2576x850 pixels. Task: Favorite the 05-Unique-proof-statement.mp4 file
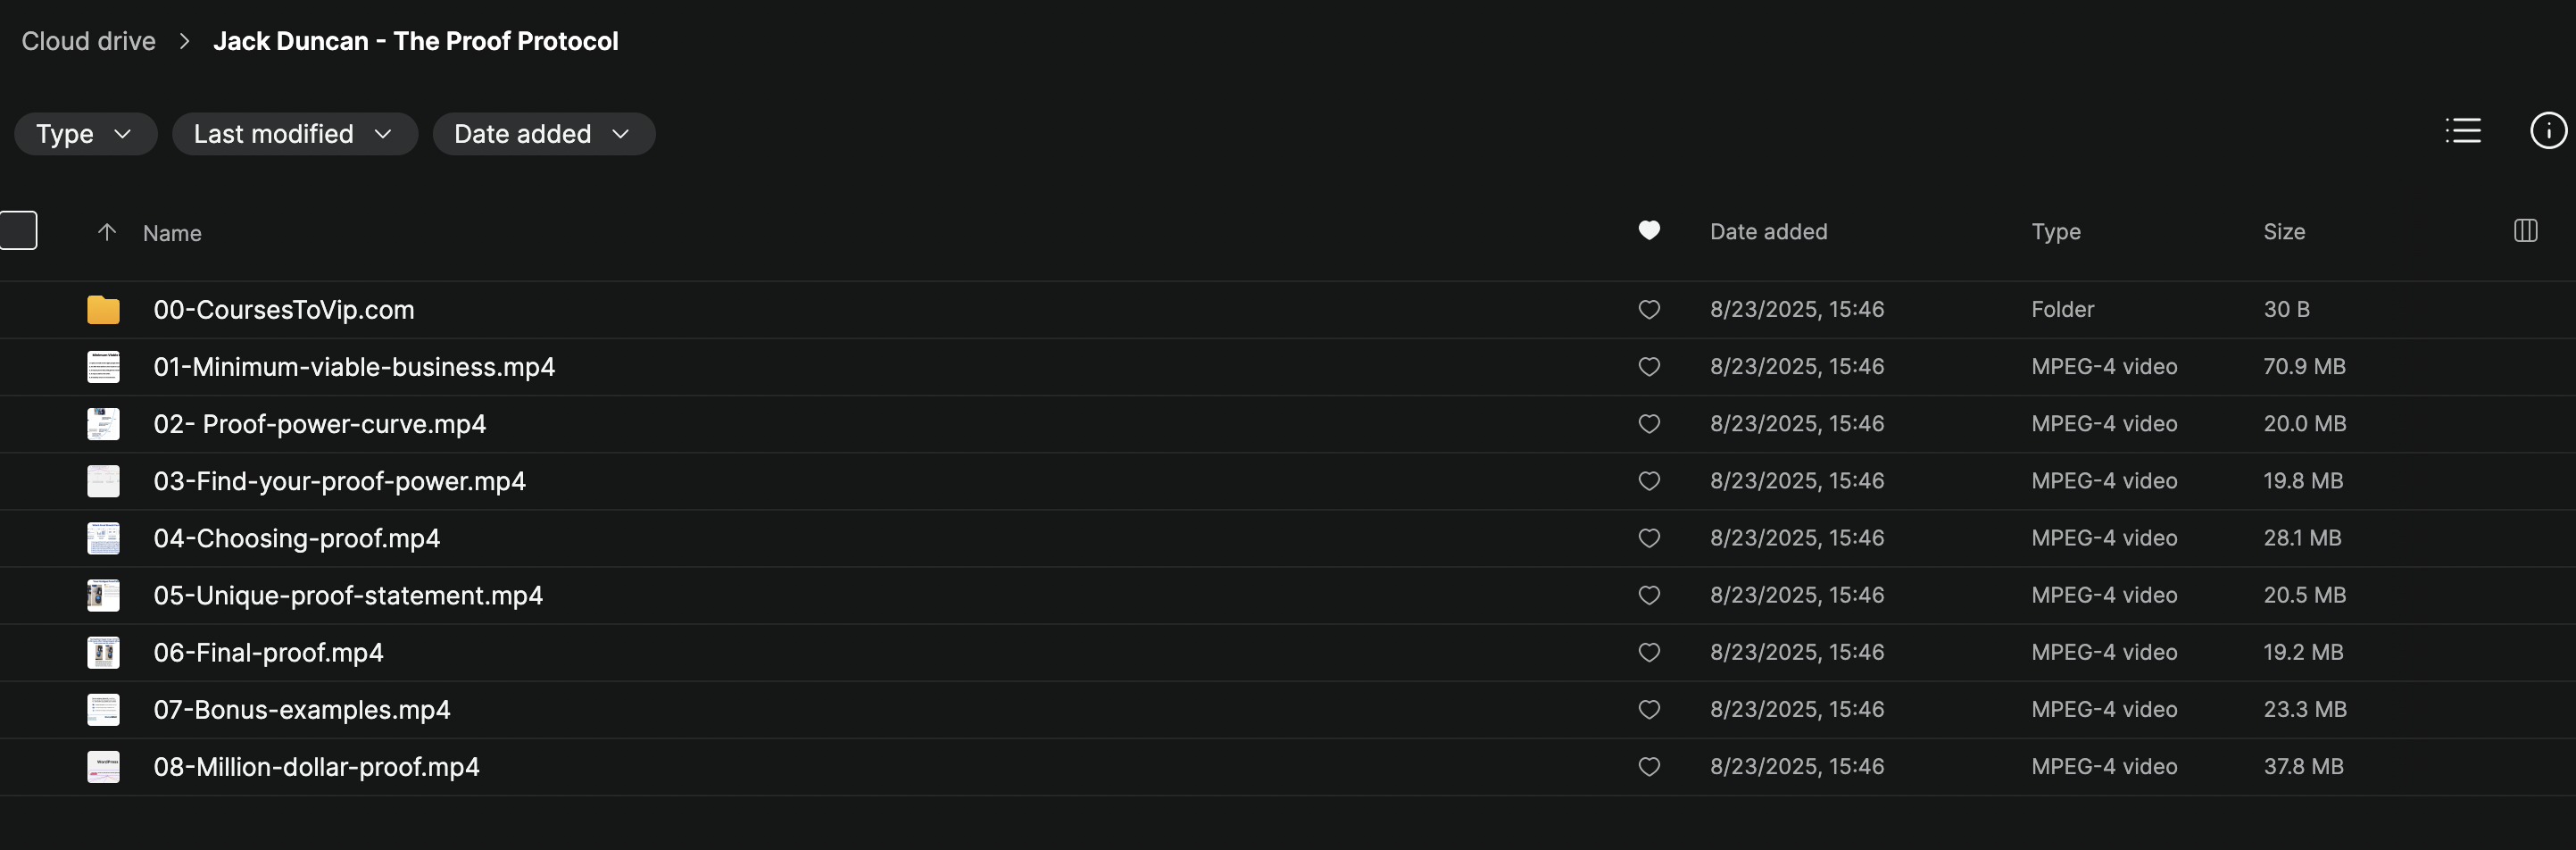point(1649,595)
